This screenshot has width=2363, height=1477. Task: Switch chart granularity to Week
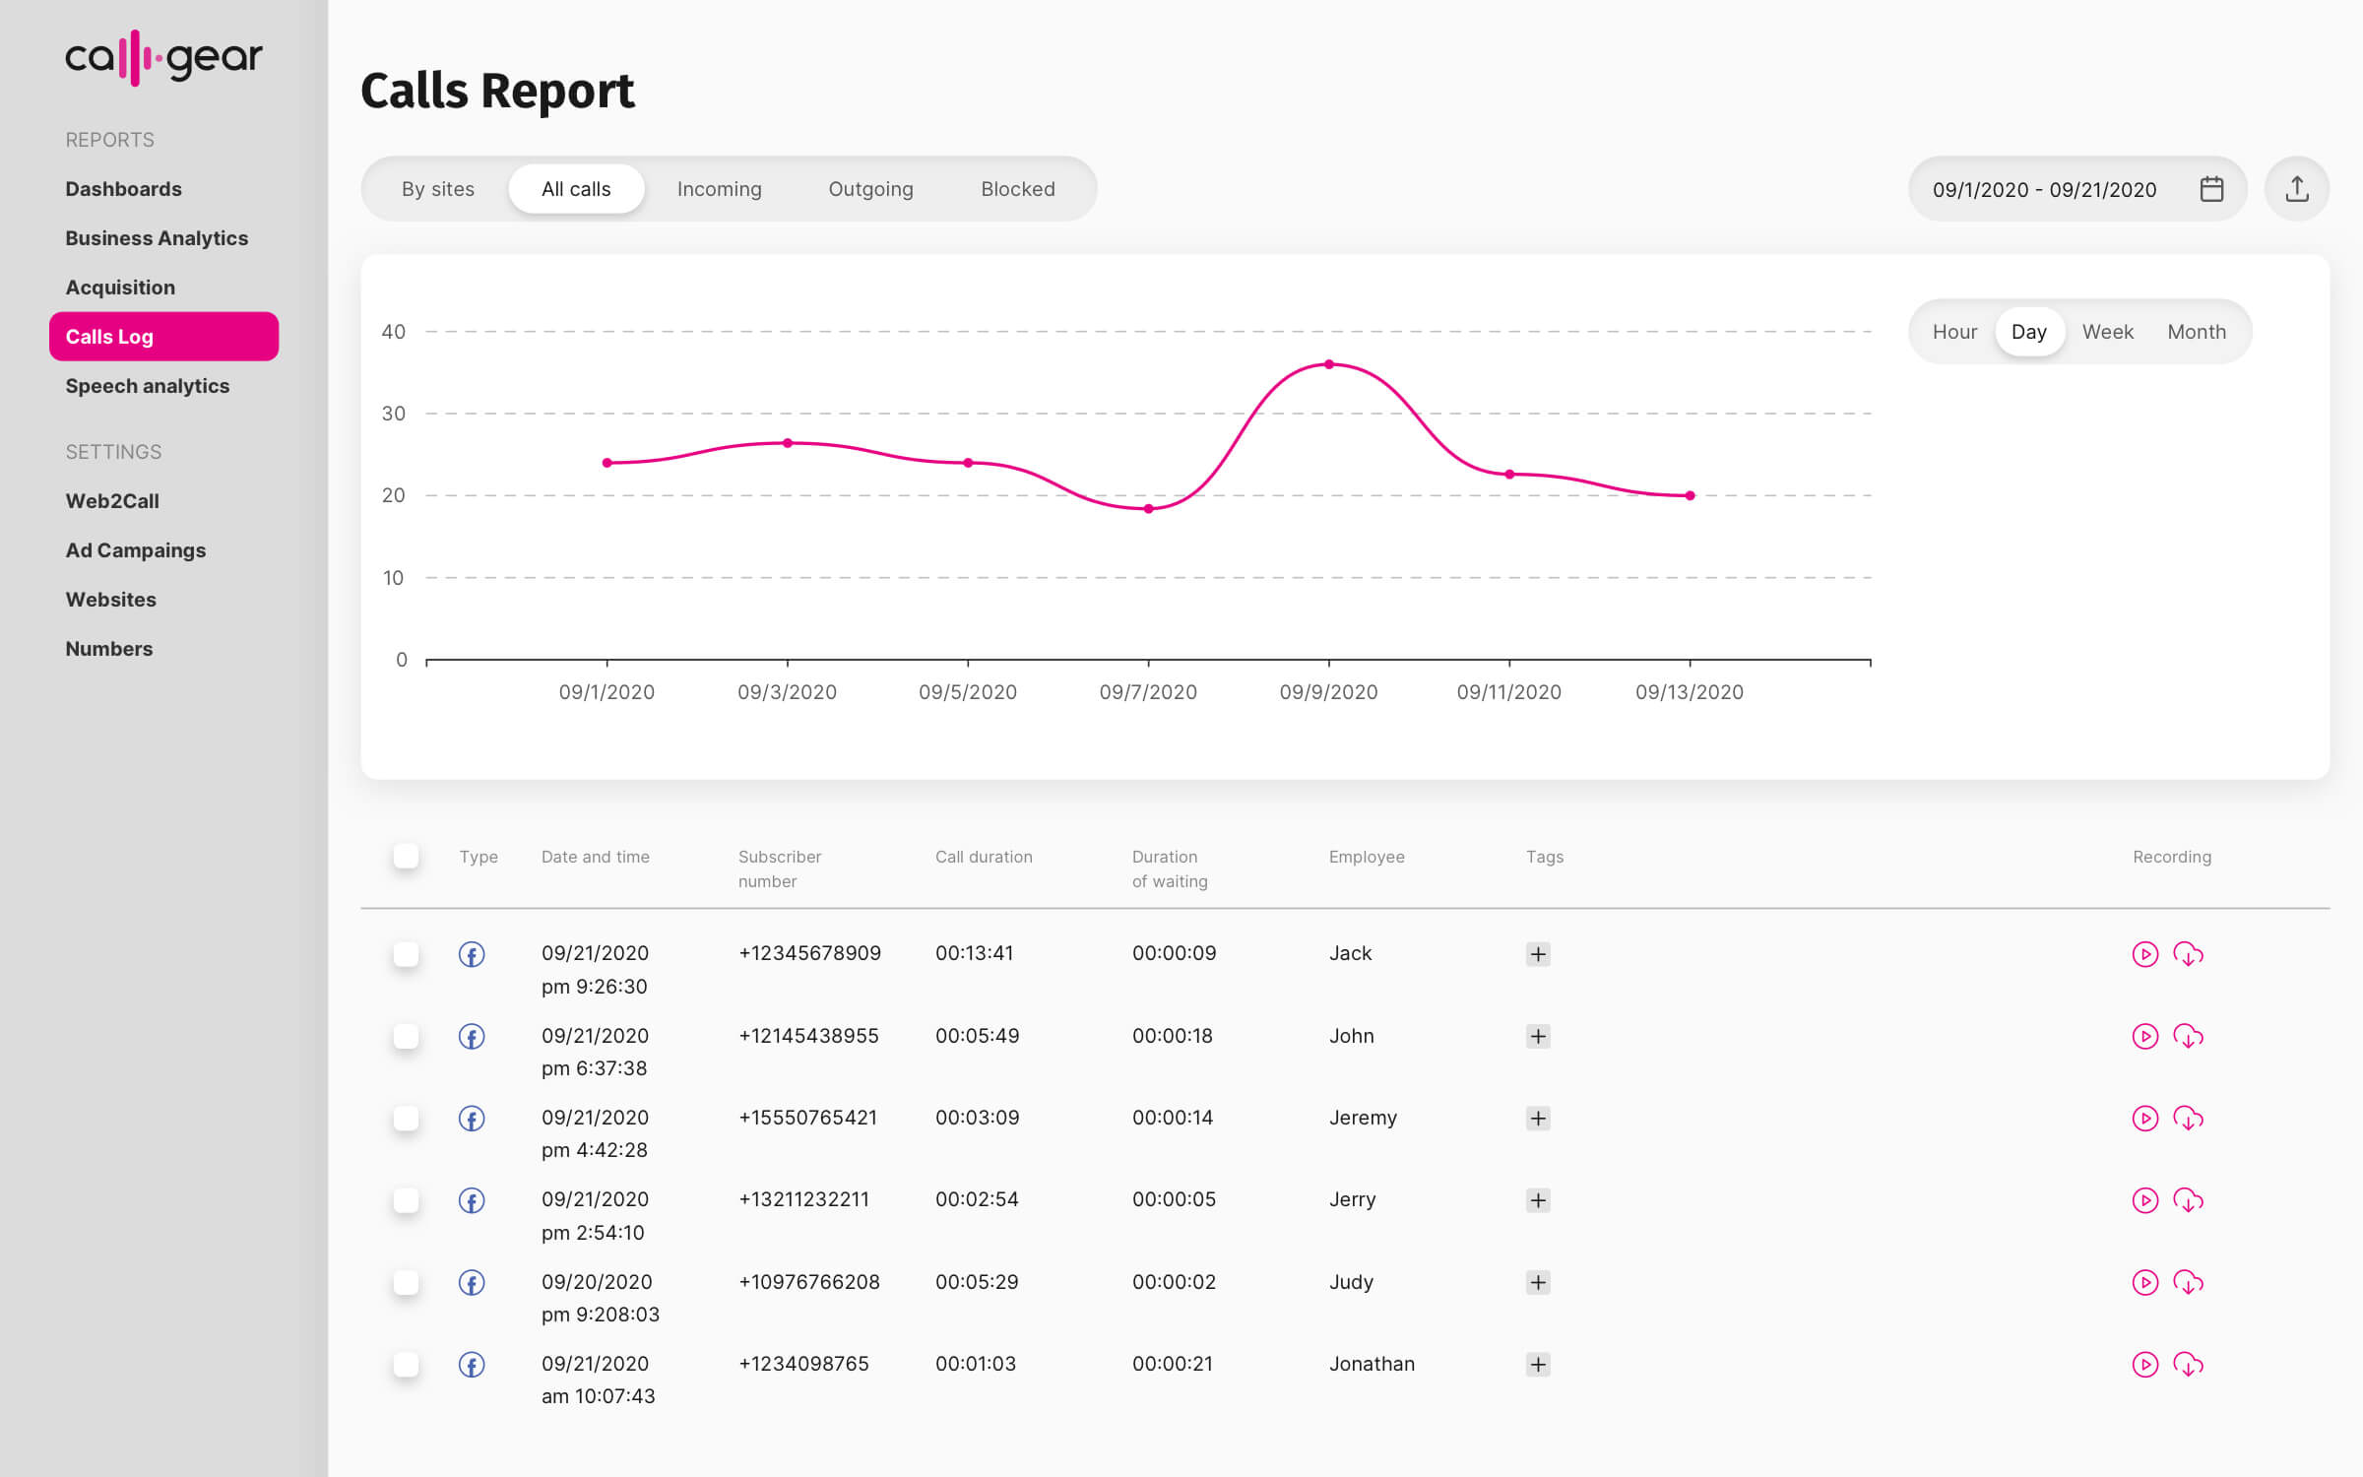tap(2107, 332)
